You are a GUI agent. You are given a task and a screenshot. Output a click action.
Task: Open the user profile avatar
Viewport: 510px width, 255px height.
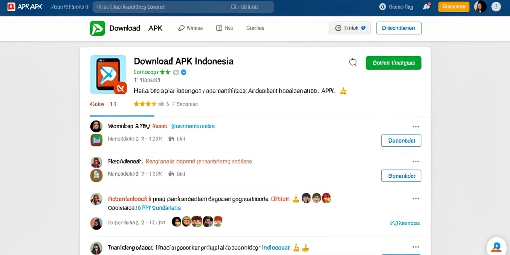coord(480,7)
